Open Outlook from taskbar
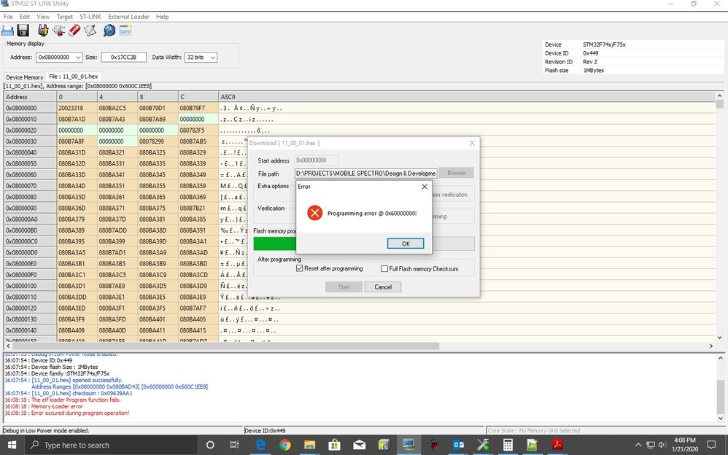Viewport: 728px width, 455px height. coord(458,445)
